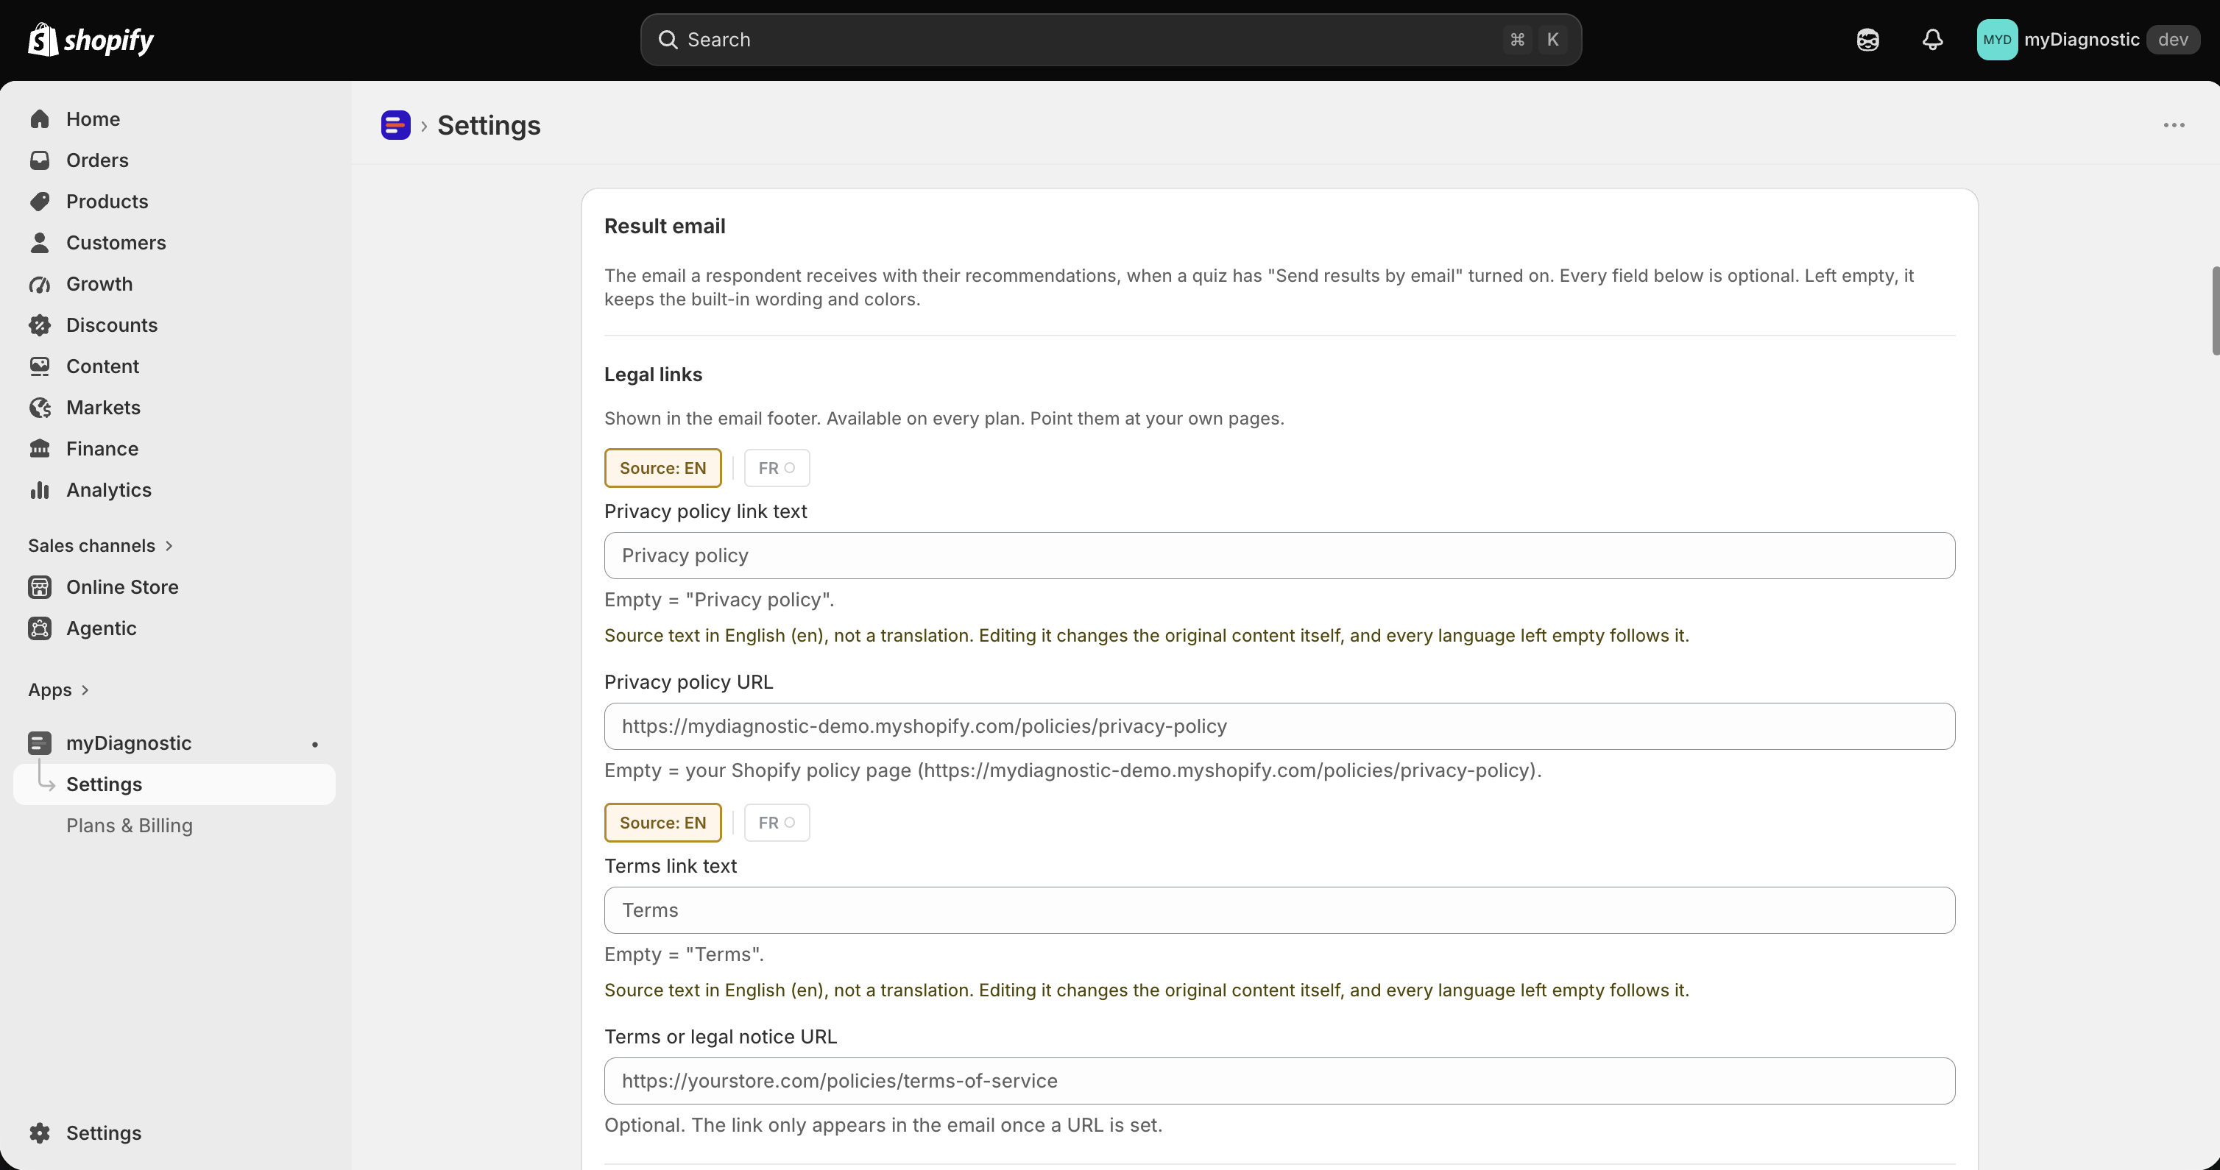The width and height of the screenshot is (2220, 1170).
Task: Select Source: EN above Terms link text
Action: tap(662, 823)
